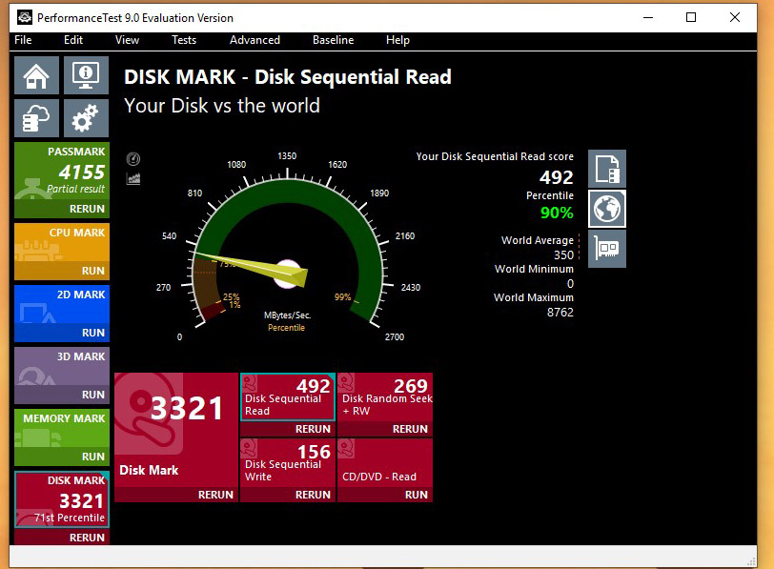Open the 2D Mark sidebar panel
This screenshot has width=774, height=569.
(x=62, y=305)
